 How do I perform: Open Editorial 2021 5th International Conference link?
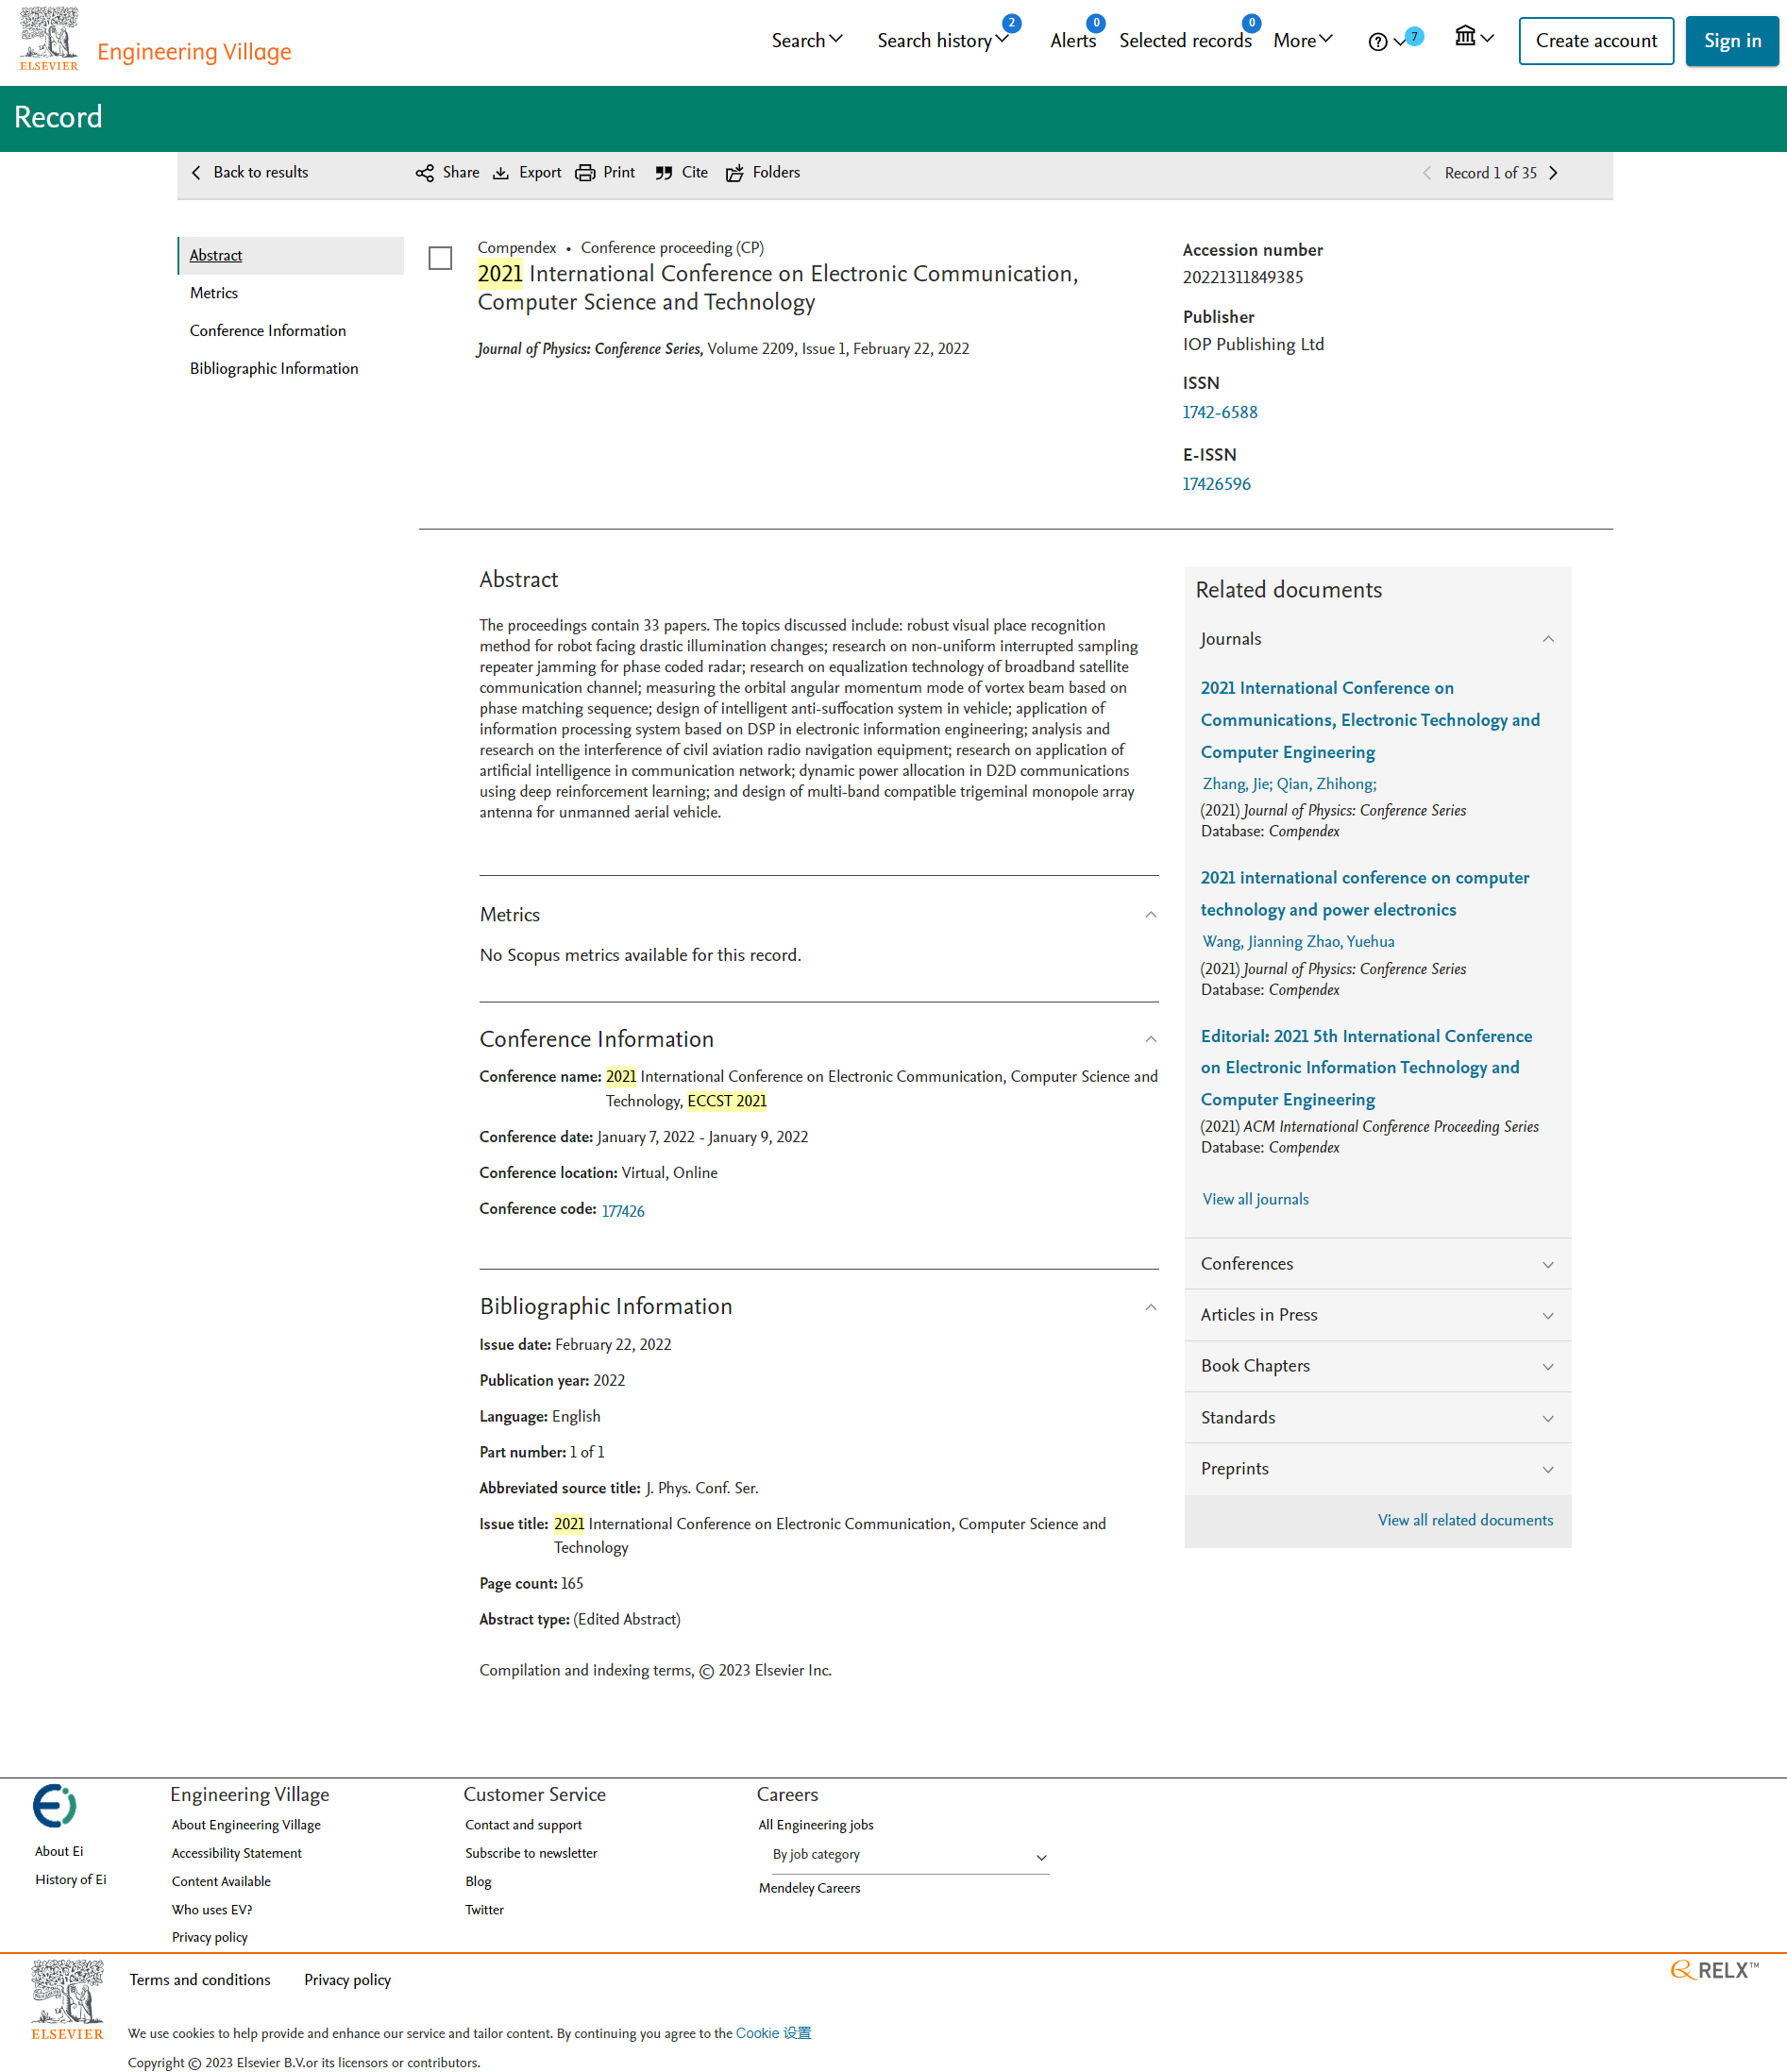point(1366,1068)
